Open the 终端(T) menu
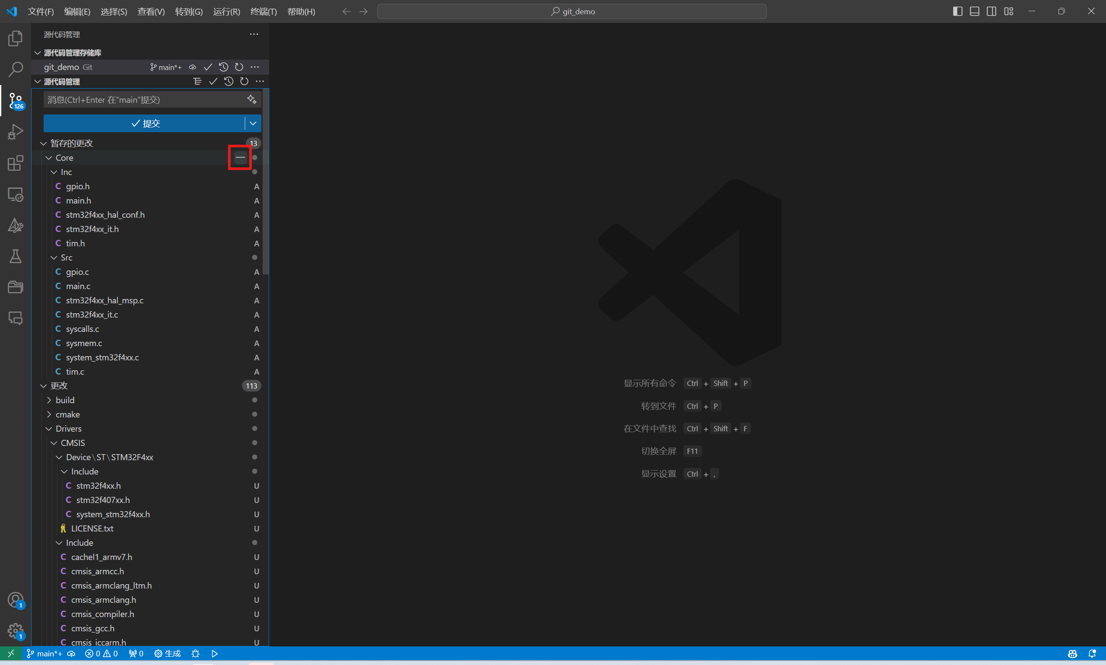Image resolution: width=1106 pixels, height=665 pixels. point(264,12)
